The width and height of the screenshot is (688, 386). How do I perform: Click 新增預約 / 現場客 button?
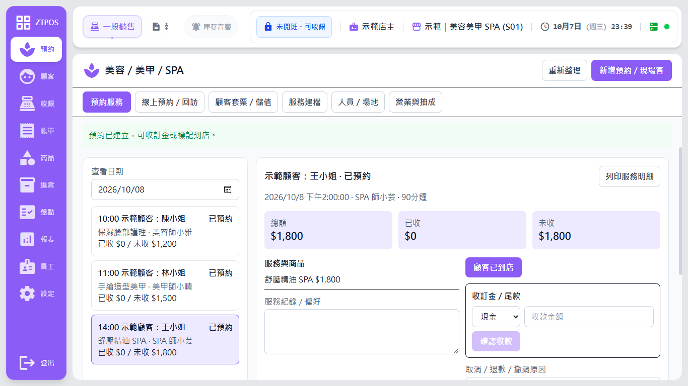click(x=632, y=70)
